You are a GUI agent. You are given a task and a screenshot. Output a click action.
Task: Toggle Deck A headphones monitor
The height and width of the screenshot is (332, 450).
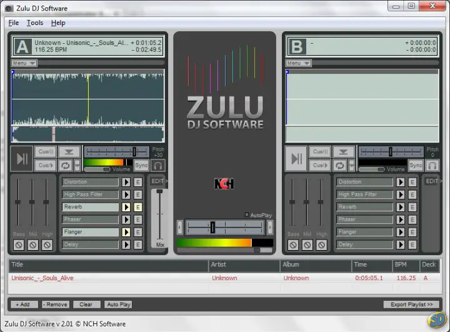pyautogui.click(x=158, y=166)
